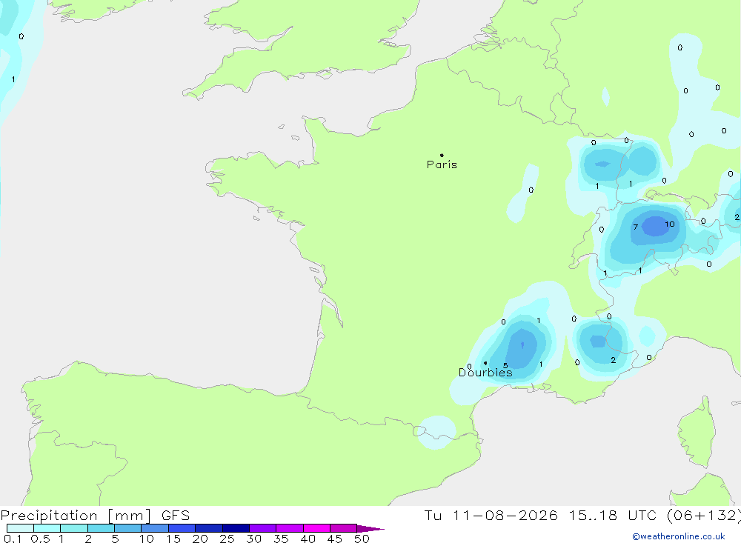
Task: Click the dark navy 25 legend swatch
Action: pos(236,528)
